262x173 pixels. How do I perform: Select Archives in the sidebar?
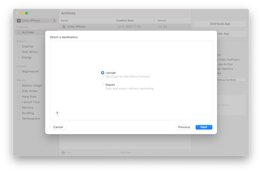tap(30, 32)
